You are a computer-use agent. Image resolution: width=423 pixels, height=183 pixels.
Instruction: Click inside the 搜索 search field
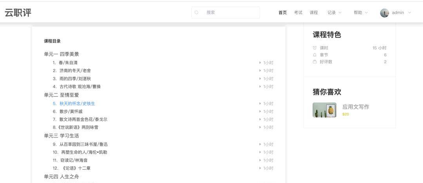[x=226, y=13]
